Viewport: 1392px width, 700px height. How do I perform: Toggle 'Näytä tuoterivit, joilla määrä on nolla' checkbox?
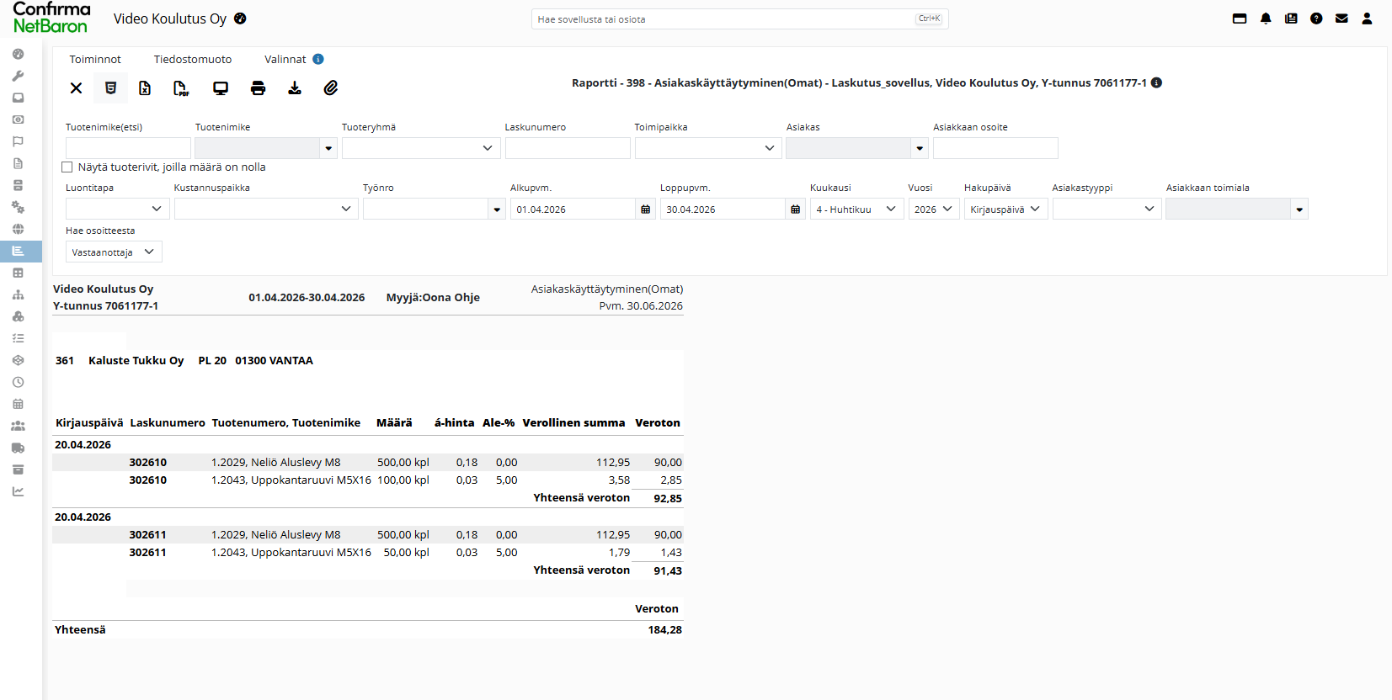(x=67, y=167)
